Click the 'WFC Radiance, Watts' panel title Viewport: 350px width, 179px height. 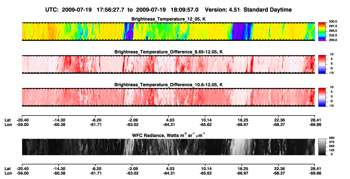[x=169, y=135]
